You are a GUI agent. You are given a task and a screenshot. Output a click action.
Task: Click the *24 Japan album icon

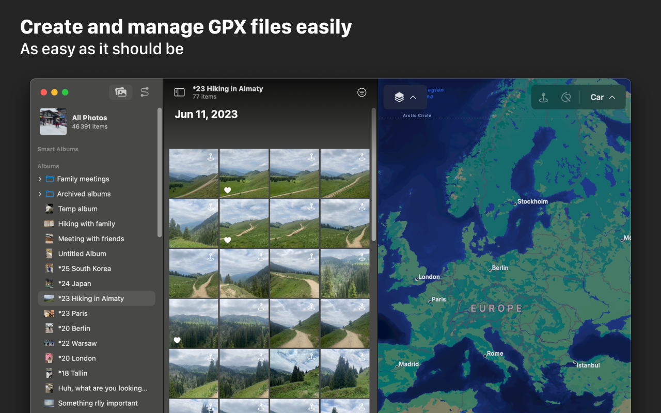49,284
